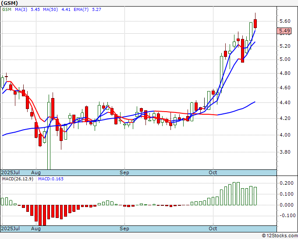Image resolution: width=298 pixels, height=239 pixels.
Task: Click the 3.80 price axis label
Action: tap(285, 152)
